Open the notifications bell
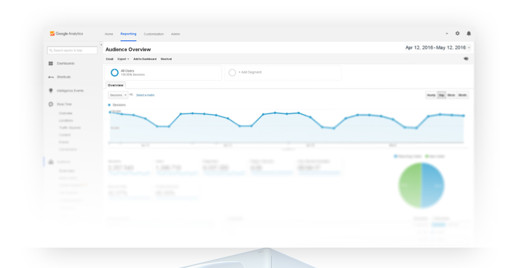Viewport: 518px width, 268px height. [x=469, y=33]
